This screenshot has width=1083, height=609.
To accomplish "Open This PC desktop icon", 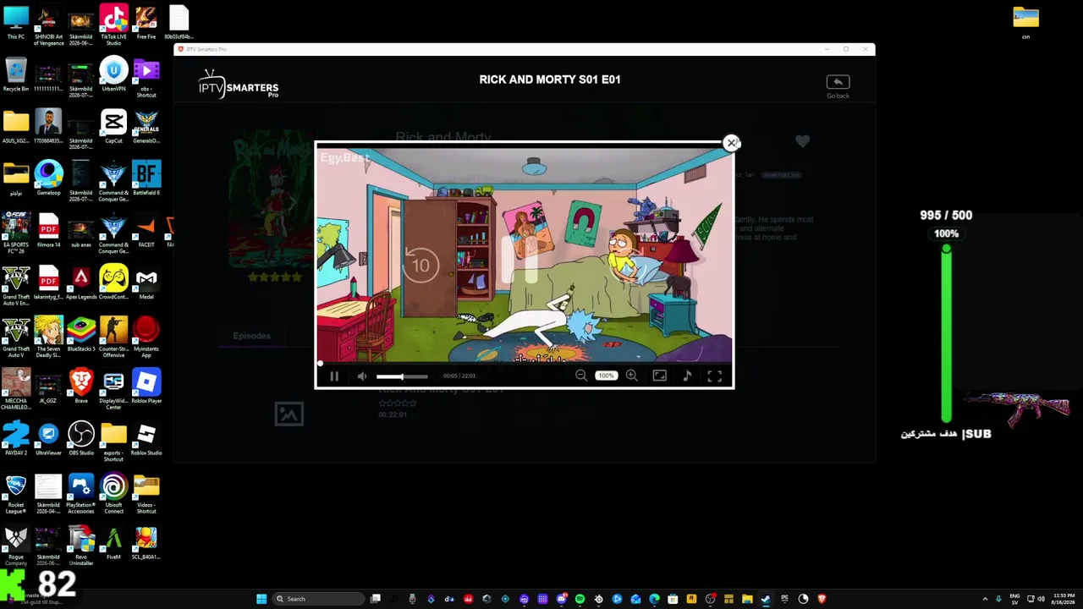I will (16, 23).
